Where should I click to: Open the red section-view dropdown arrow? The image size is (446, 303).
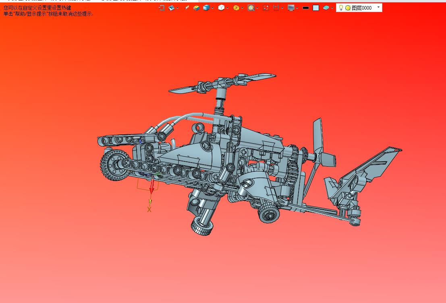282,8
